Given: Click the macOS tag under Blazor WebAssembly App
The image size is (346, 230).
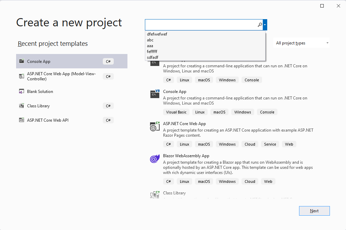Looking at the screenshot, I should [204, 181].
